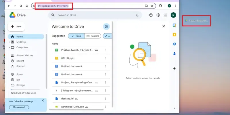Open Google Calendar side panel icon
The image size is (230, 115).
click(174, 25)
